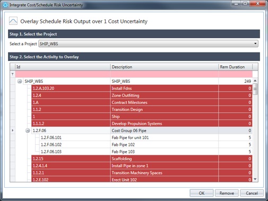Collapse the SHIP_WBS root node

coord(20,81)
